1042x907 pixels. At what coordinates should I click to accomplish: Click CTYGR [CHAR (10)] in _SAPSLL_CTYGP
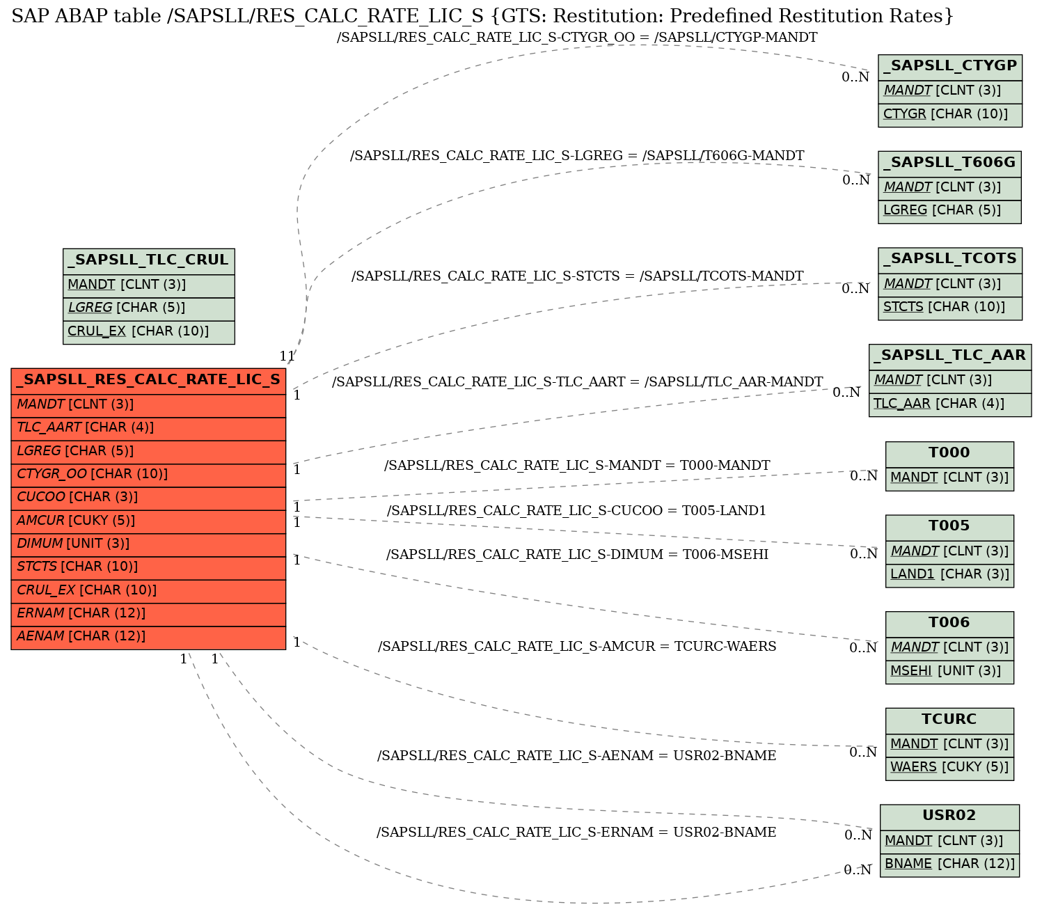click(x=950, y=115)
